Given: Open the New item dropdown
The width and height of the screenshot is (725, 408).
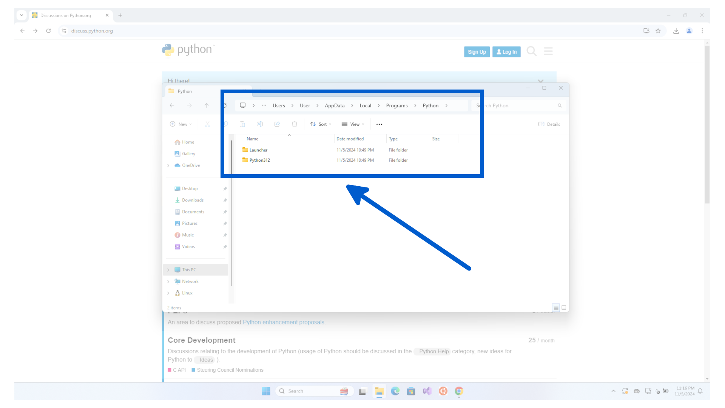Looking at the screenshot, I should [x=181, y=124].
